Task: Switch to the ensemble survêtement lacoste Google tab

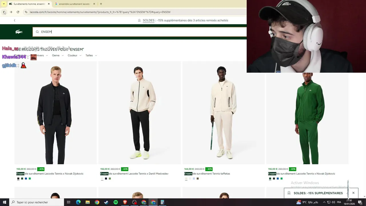Action: (74, 4)
